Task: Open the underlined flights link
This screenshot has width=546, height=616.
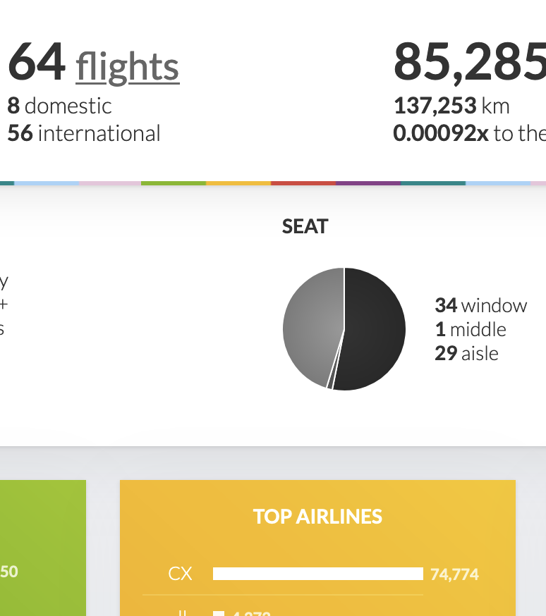Action: tap(128, 68)
